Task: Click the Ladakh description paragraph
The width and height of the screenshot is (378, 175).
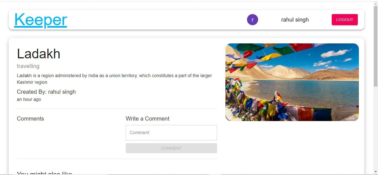Action: tap(114, 79)
